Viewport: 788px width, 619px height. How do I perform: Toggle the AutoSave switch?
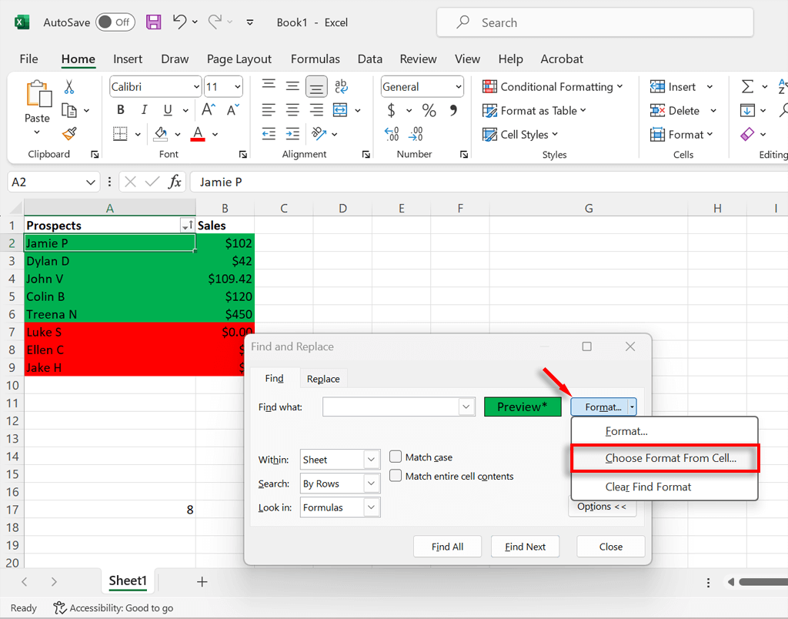115,22
